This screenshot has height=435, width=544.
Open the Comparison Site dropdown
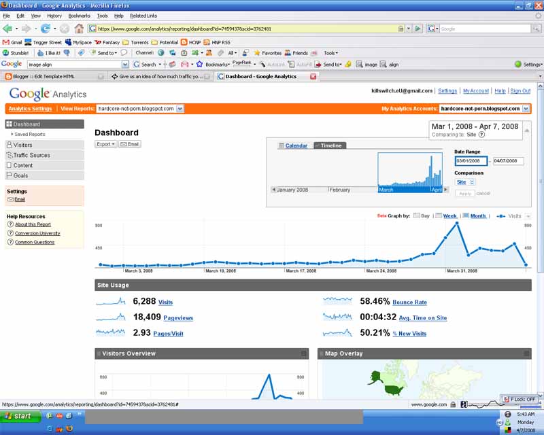click(464, 182)
